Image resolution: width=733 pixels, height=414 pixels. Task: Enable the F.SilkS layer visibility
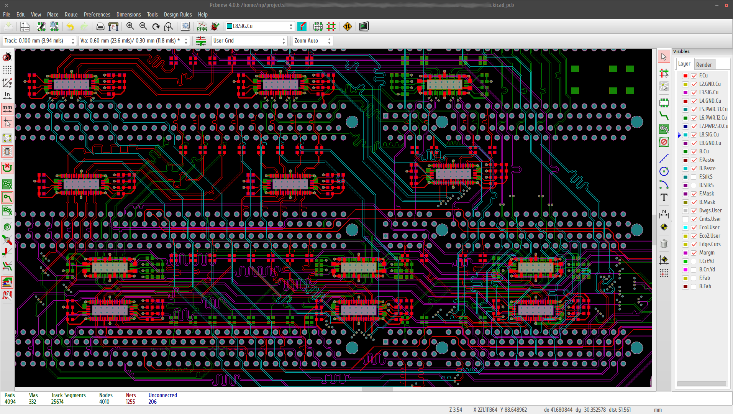click(x=694, y=177)
